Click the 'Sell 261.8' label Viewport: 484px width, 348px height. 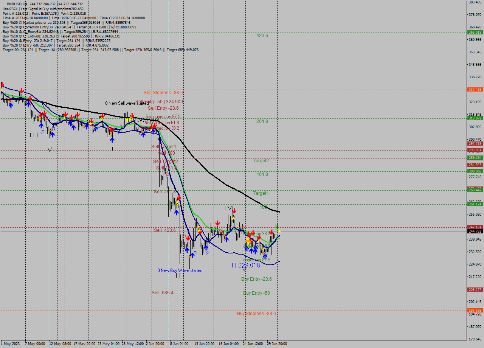click(x=165, y=192)
